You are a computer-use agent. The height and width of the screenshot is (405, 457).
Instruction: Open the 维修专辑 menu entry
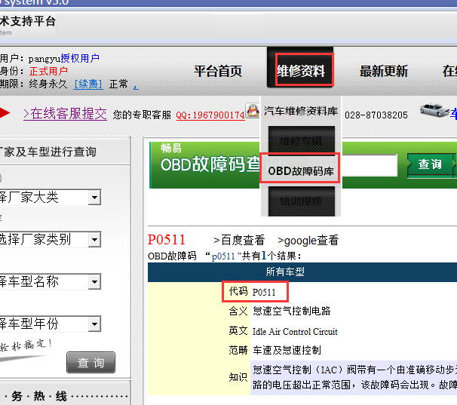point(302,141)
